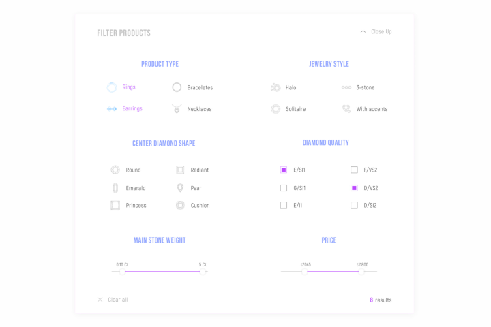Click the Clear all filters button
The height and width of the screenshot is (327, 491).
pos(113,300)
